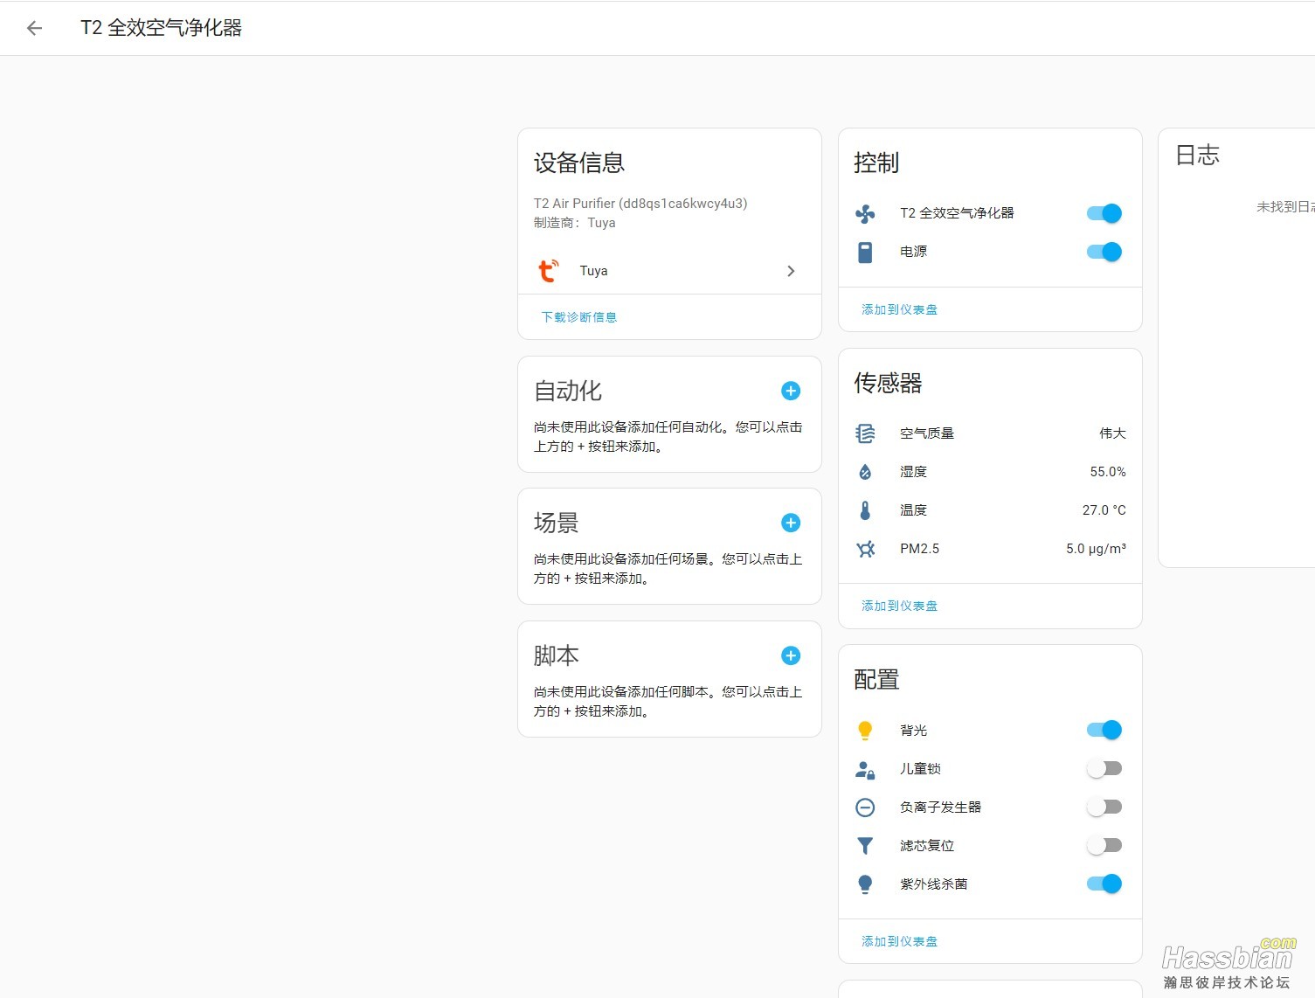1315x998 pixels.
Task: Click the 制造商: Tuya text
Action: (x=574, y=223)
